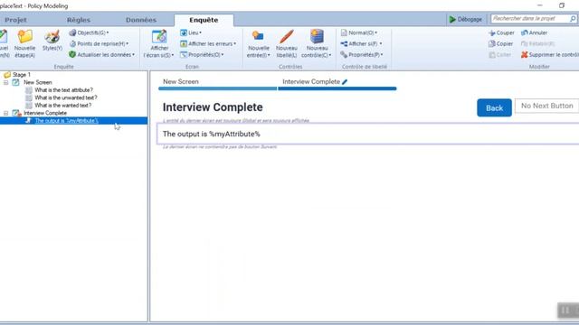Open Afficher les erreurs dropdown

208,43
